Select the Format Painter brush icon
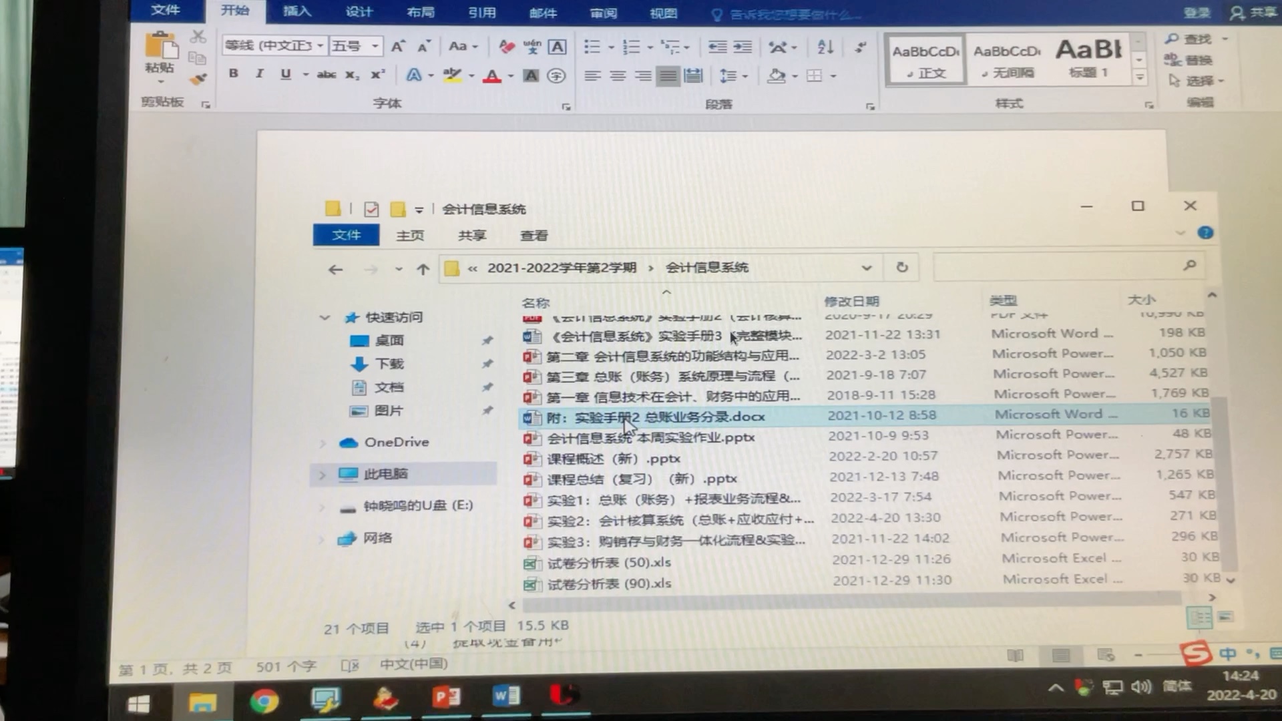 (198, 79)
